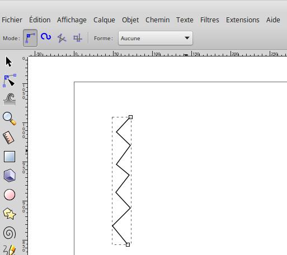Open the Chemin menu
This screenshot has height=255, width=287.
point(158,20)
